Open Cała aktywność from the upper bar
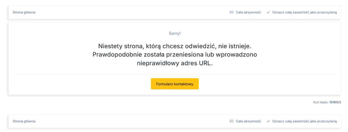Viewport: 348px width, 132px height. coord(248,12)
